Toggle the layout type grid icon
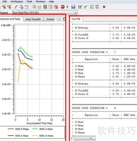 51,7
